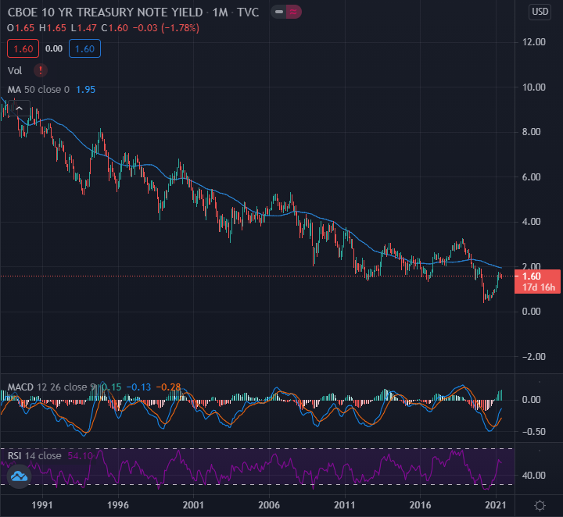Click the RSI 14 close label
563x517 pixels.
pyautogui.click(x=34, y=455)
